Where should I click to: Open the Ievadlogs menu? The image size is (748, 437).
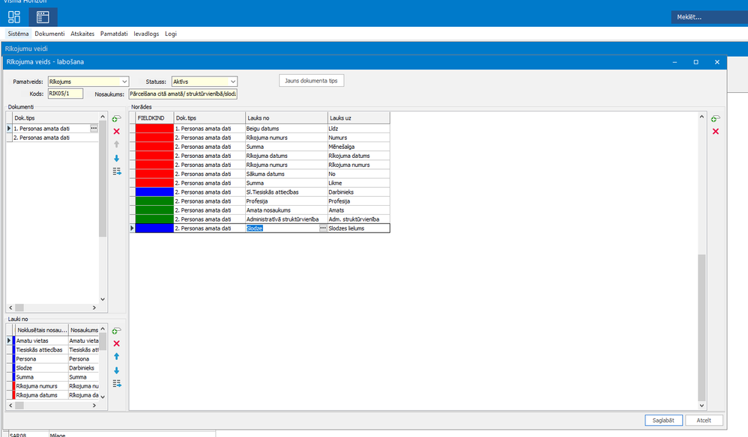[x=146, y=34]
